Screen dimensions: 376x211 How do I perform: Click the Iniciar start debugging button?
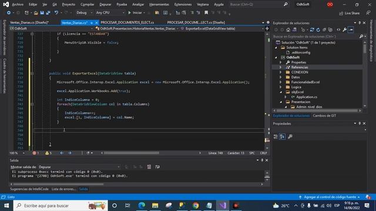click(x=135, y=13)
